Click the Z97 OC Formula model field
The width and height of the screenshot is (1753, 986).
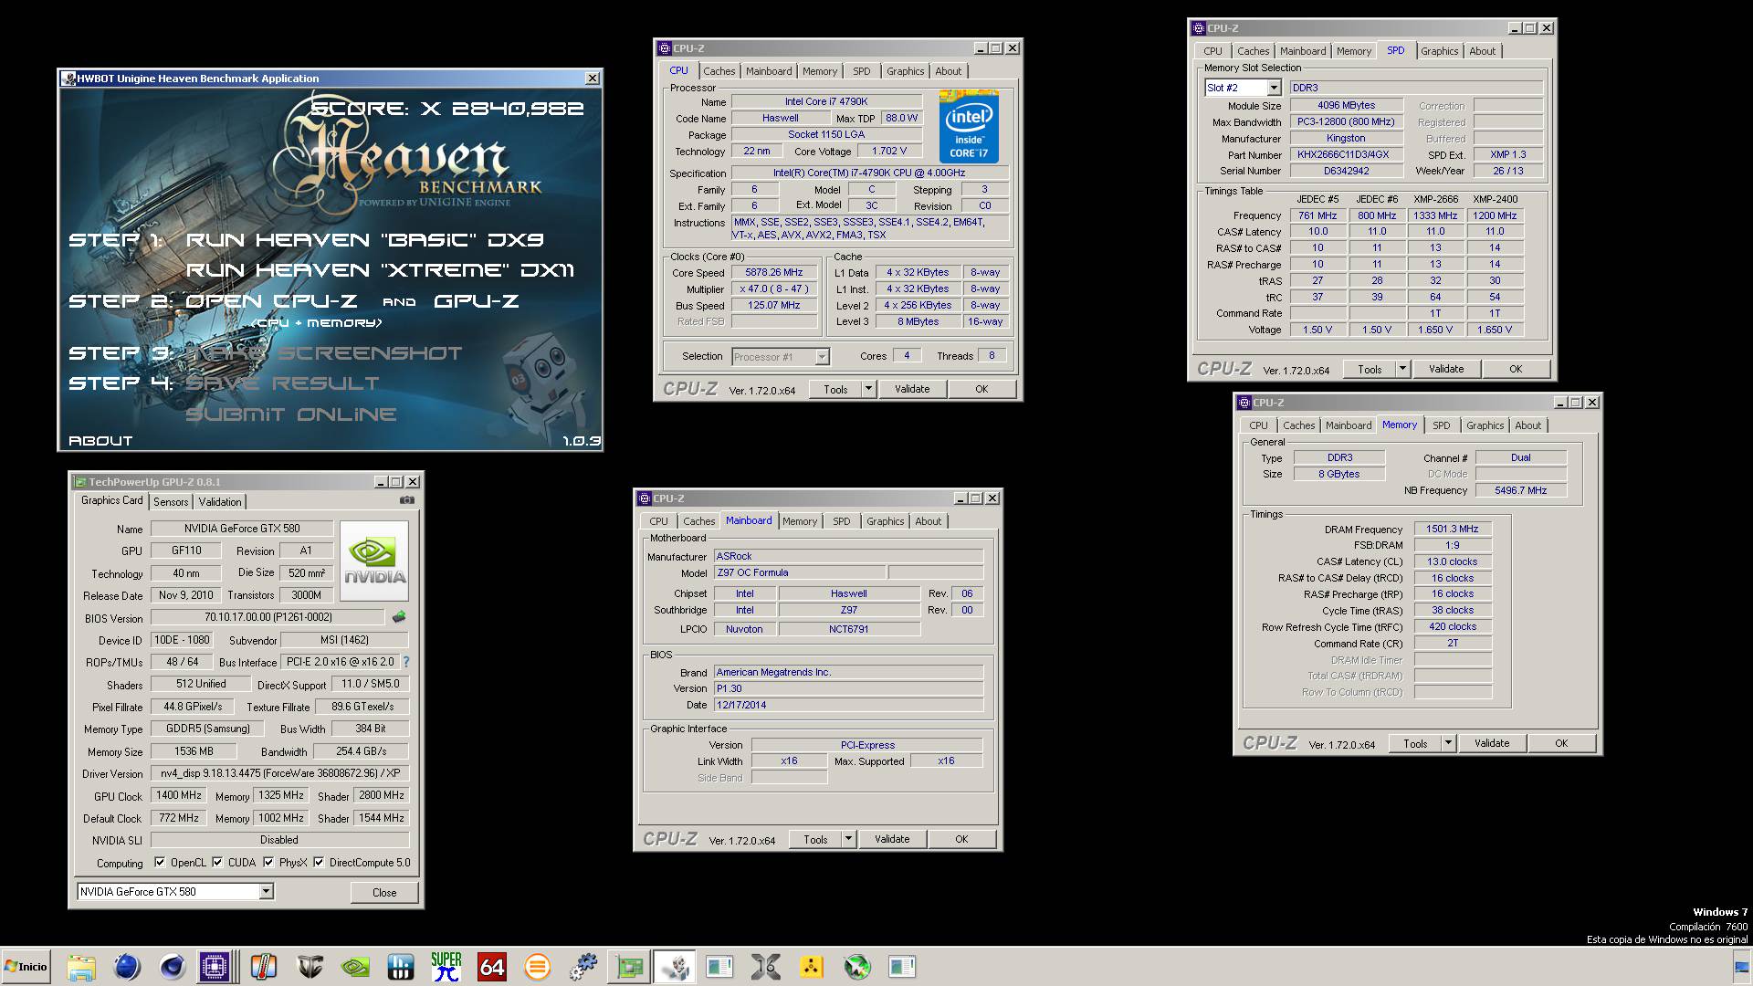799,572
